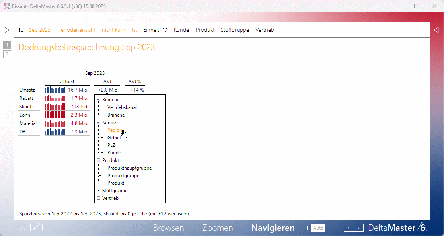Expand the Stoffgruppe tree node
This screenshot has width=444, height=236.
point(99,191)
